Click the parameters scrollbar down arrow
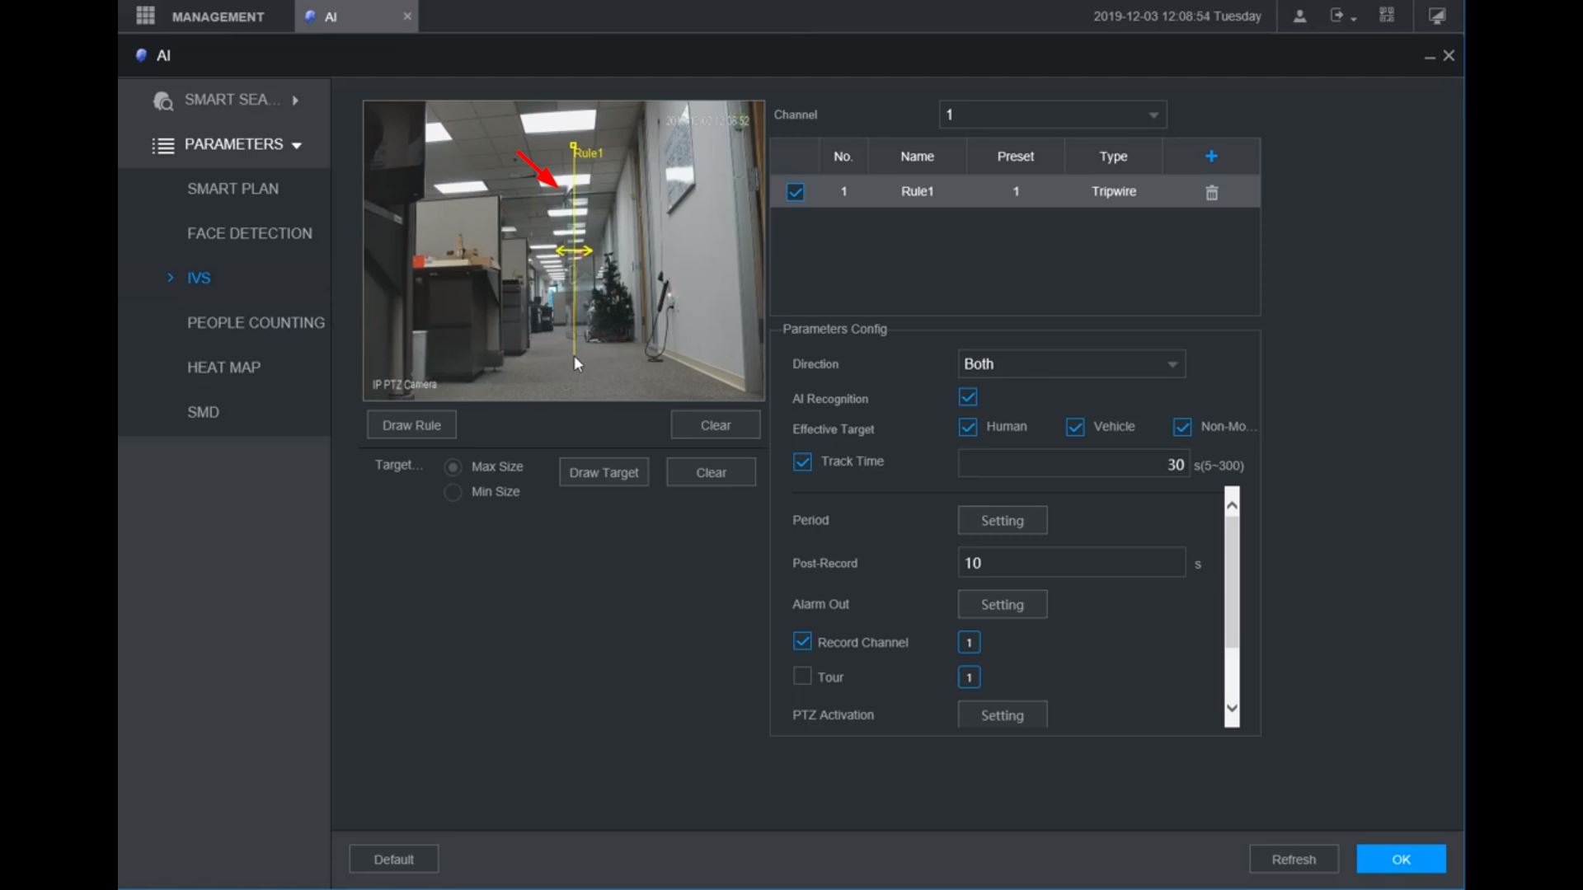This screenshot has height=890, width=1583. tap(1232, 708)
